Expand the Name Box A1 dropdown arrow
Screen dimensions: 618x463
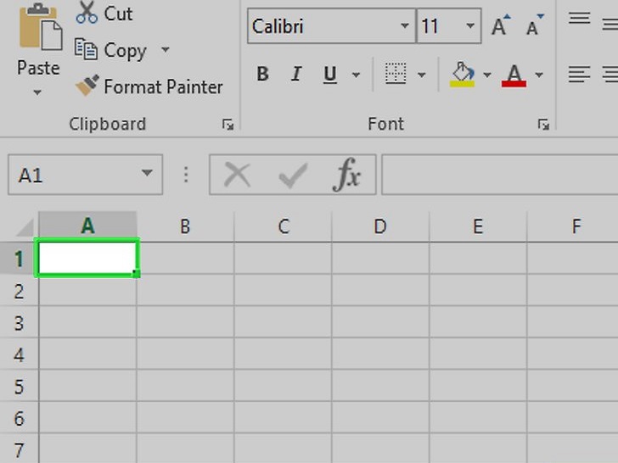147,173
